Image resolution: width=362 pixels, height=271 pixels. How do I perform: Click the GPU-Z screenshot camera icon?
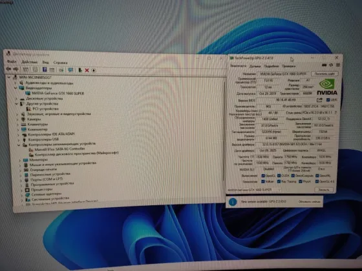tap(324, 65)
